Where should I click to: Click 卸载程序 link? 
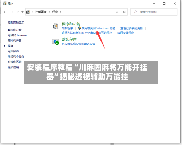pyautogui.click(x=67, y=28)
